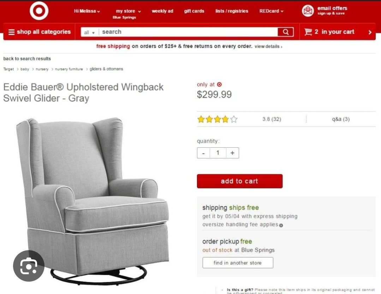This screenshot has width=381, height=294.
Task: Click the add to cart button
Action: click(240, 181)
